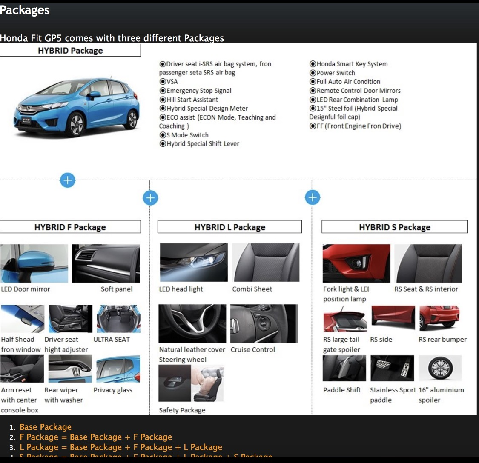Select the Paddle Shift thumbnail

(x=344, y=368)
